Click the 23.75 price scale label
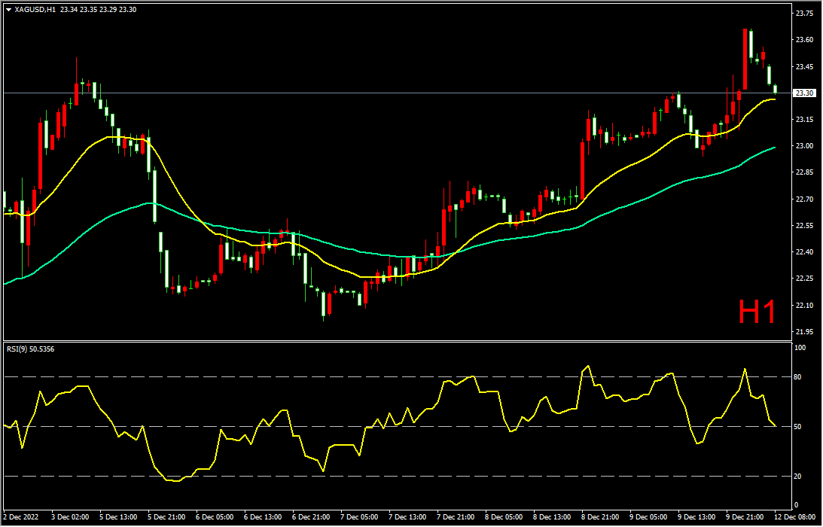This screenshot has height=527, width=823. (x=805, y=14)
